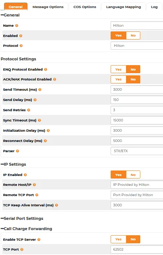Set Enable TCP Server to No
163x255 pixels.
(x=133, y=239)
